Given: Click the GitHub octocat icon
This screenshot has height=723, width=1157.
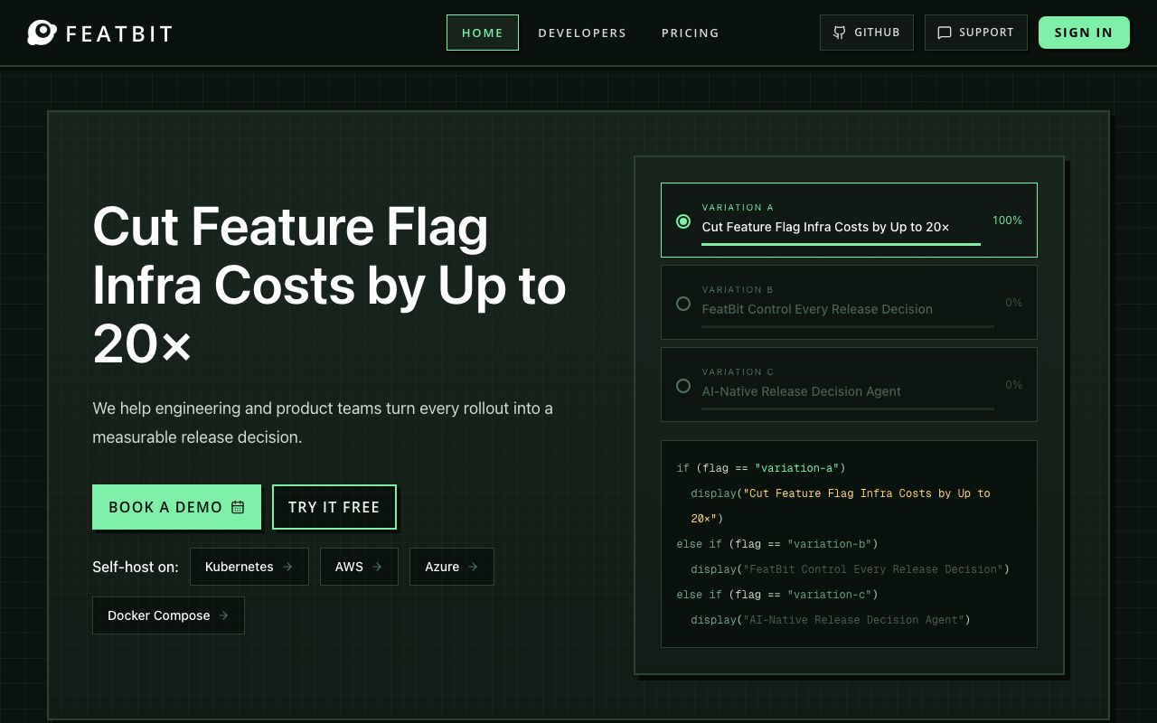Looking at the screenshot, I should coord(840,33).
